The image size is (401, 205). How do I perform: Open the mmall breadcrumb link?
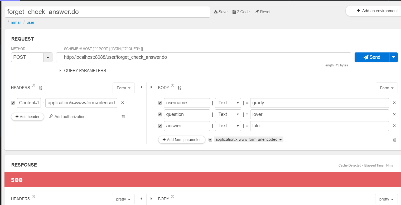[x=16, y=22]
